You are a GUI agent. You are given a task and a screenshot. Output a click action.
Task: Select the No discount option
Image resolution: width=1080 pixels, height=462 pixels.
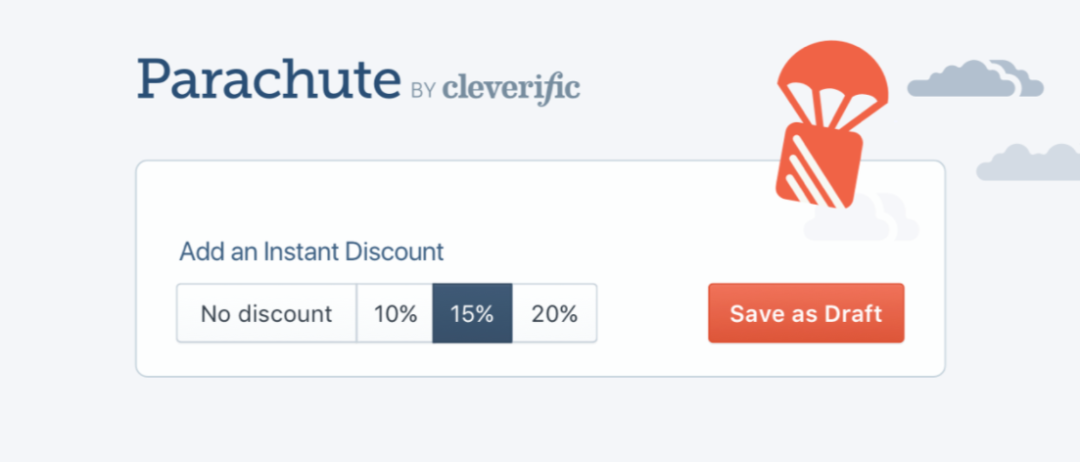coord(266,313)
